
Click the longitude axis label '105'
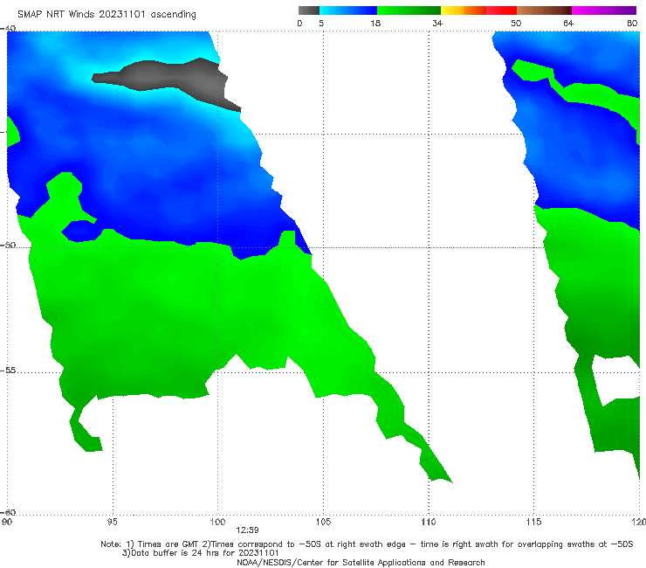click(323, 523)
